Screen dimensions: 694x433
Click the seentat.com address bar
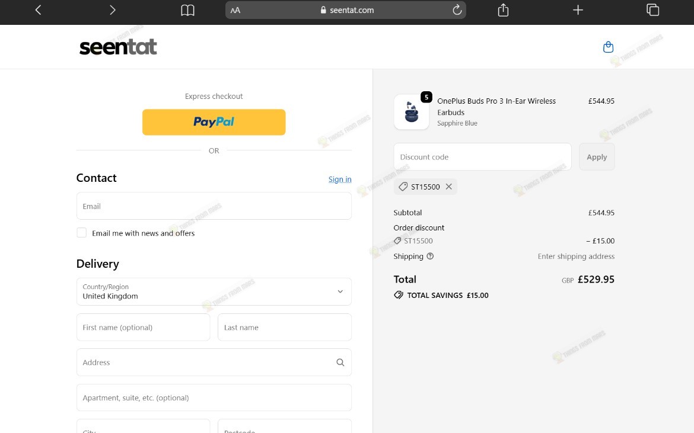click(346, 9)
